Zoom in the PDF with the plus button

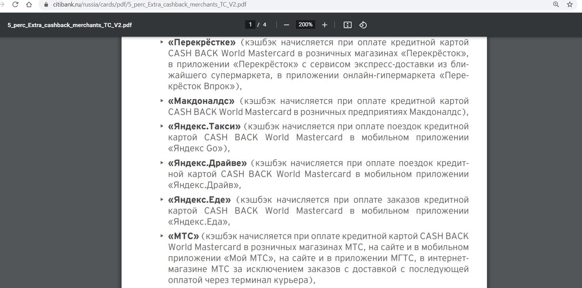coord(324,25)
